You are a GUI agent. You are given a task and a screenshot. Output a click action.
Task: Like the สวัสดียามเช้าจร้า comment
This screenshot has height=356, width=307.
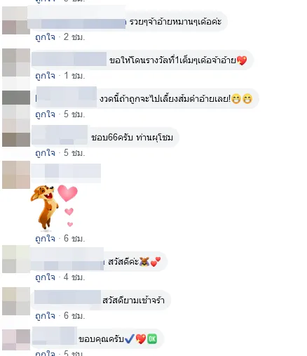(45, 316)
